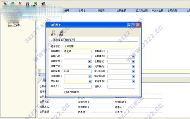Viewport: 190px width, 119px height.
Task: Click the add-new icon in main toolbar
Action: click(x=5, y=3)
